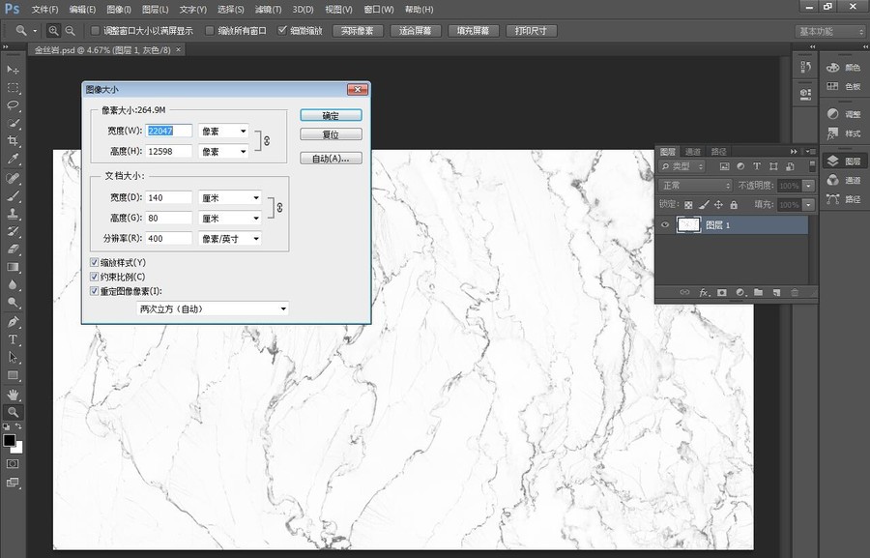
Task: Click the black foreground color swatch
Action: 9,440
